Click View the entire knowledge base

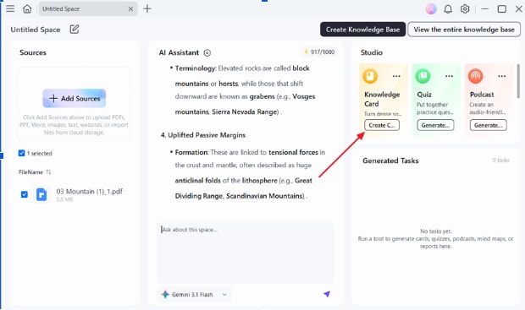tap(464, 30)
